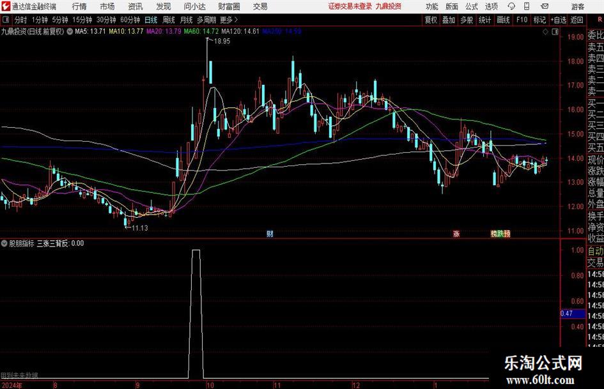Viewport: 604px width, 389px height.
Task: Switch to 分时 chart tab
Action: coord(21,20)
